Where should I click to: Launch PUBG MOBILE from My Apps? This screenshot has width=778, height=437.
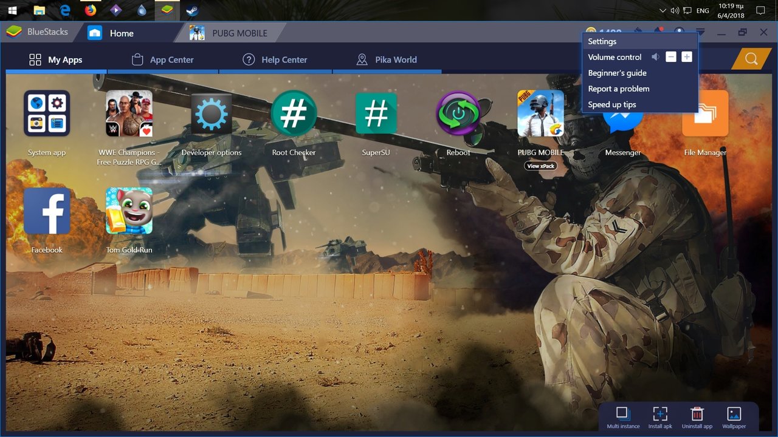point(540,113)
